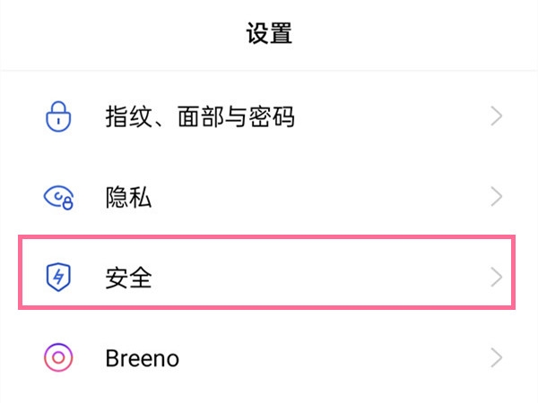Open the 隐私 menu label

point(128,197)
